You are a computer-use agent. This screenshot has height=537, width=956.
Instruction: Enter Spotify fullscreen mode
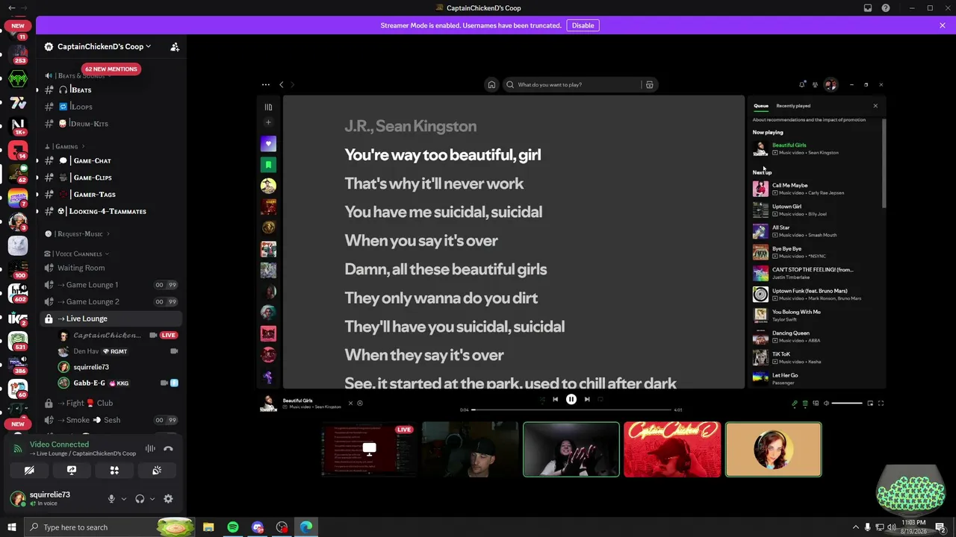click(x=881, y=403)
